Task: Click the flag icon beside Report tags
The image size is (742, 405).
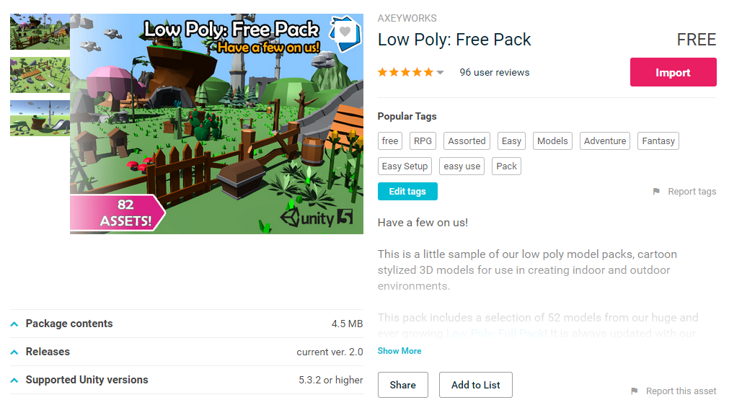Action: pos(656,192)
